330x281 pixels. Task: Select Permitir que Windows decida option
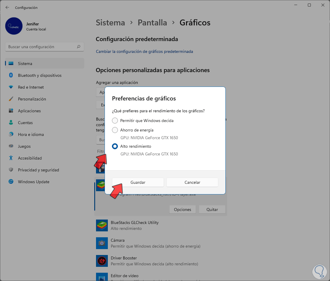115,121
